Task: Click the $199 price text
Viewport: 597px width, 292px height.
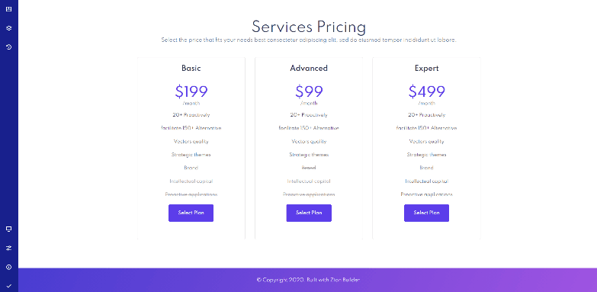Action: coord(191,91)
